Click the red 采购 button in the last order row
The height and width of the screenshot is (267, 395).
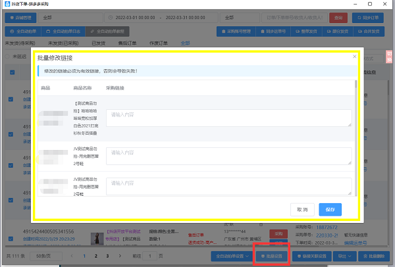click(x=278, y=233)
